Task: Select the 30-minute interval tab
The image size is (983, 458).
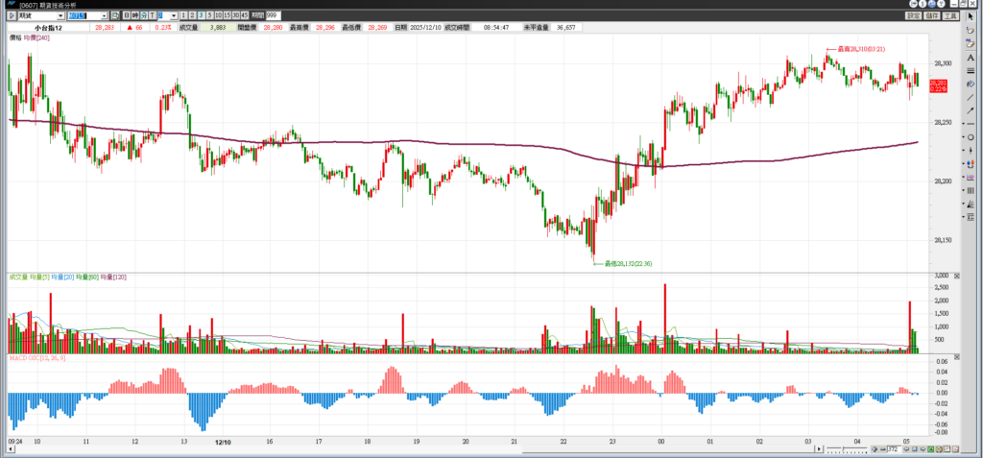Action: 236,16
